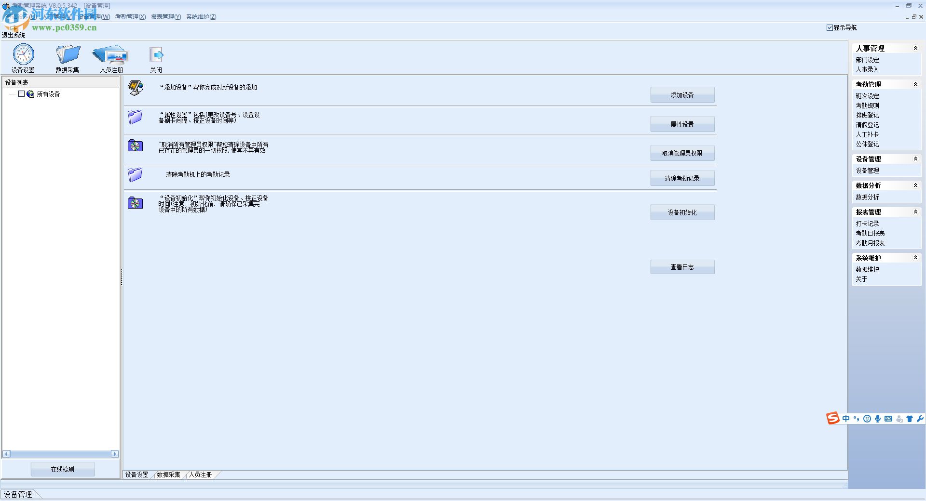Screen dimensions: 926x501
Task: Collapse the 人事管理 navigation section
Action: coord(915,48)
